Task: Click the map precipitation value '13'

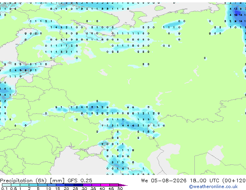Action: (x=236, y=9)
